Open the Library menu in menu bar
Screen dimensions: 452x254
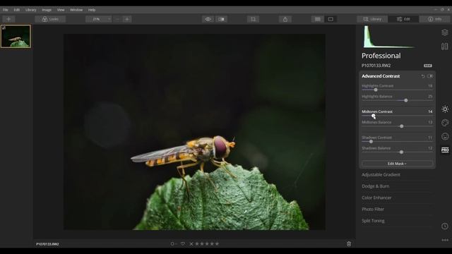tap(30, 10)
